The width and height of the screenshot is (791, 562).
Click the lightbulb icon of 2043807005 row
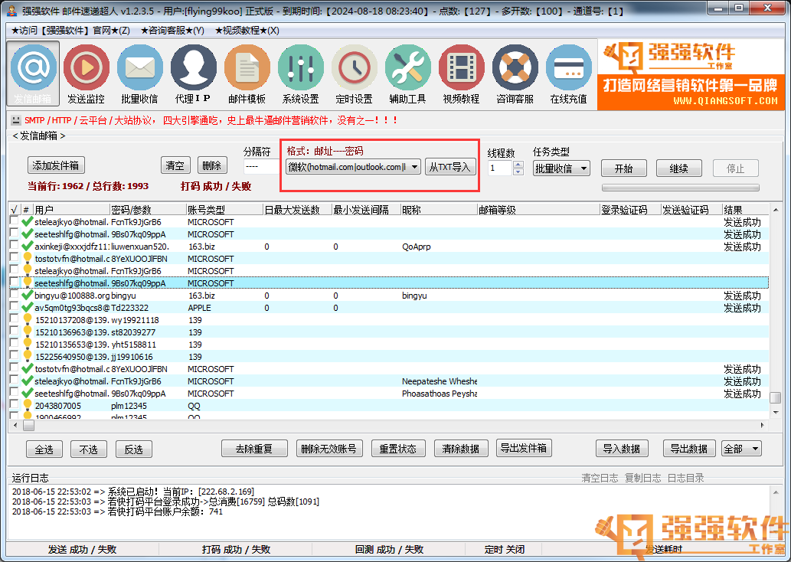coord(28,406)
